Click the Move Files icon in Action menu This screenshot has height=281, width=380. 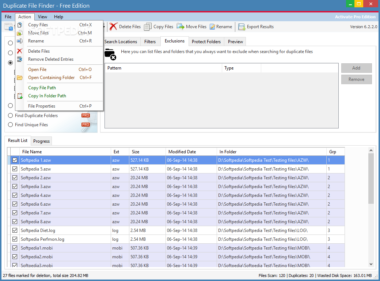[x=20, y=33]
